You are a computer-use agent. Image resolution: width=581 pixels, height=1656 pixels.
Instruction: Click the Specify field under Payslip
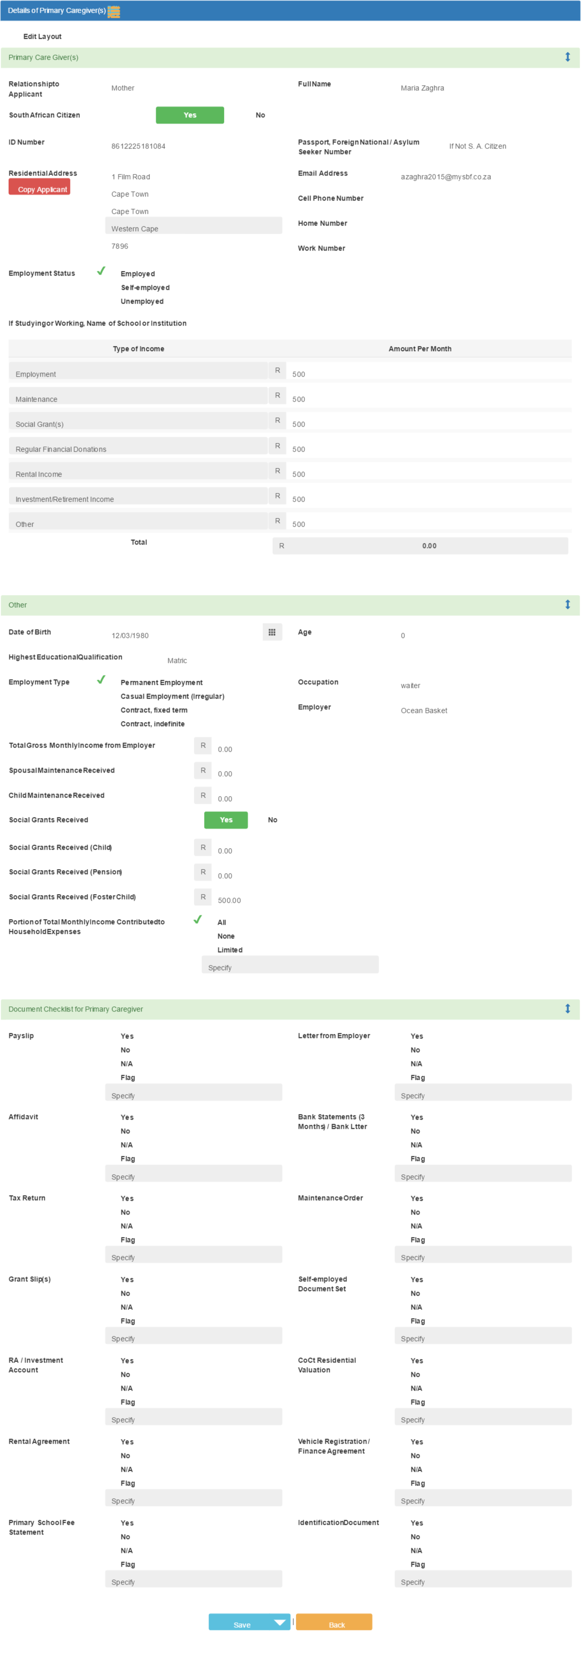pos(193,1093)
